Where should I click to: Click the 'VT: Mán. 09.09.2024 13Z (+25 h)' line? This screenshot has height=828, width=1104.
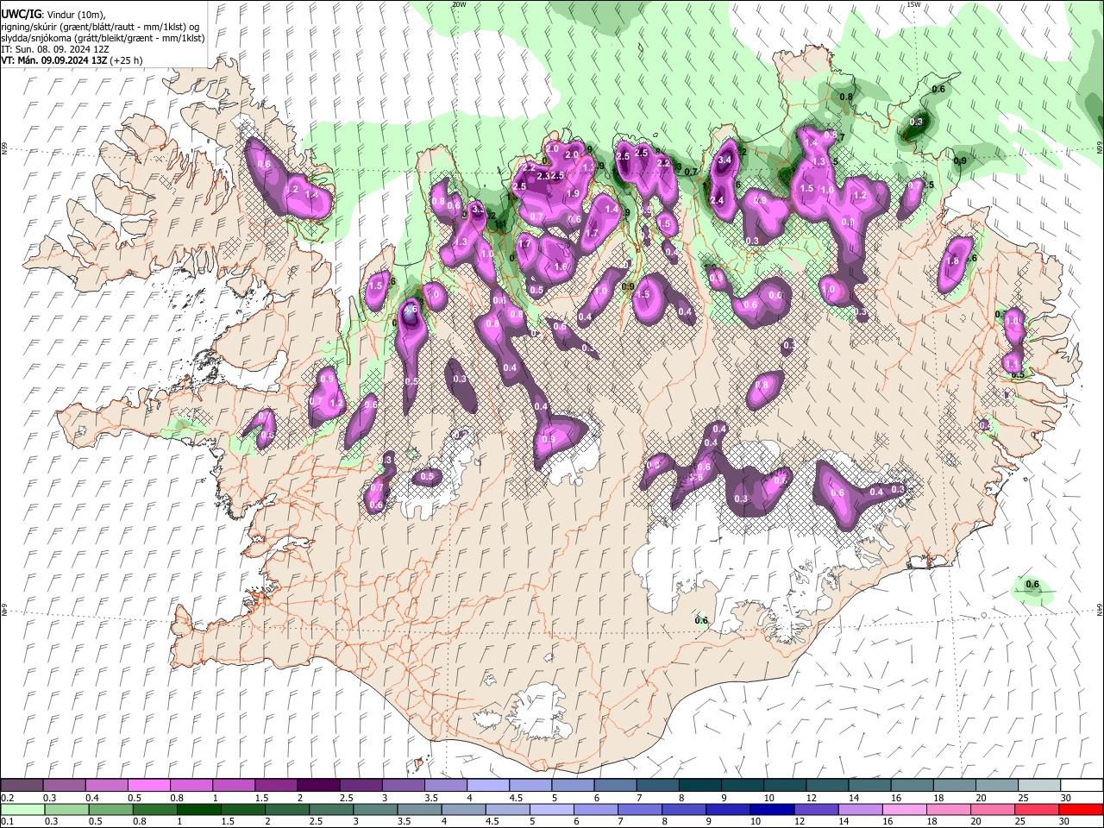72,60
